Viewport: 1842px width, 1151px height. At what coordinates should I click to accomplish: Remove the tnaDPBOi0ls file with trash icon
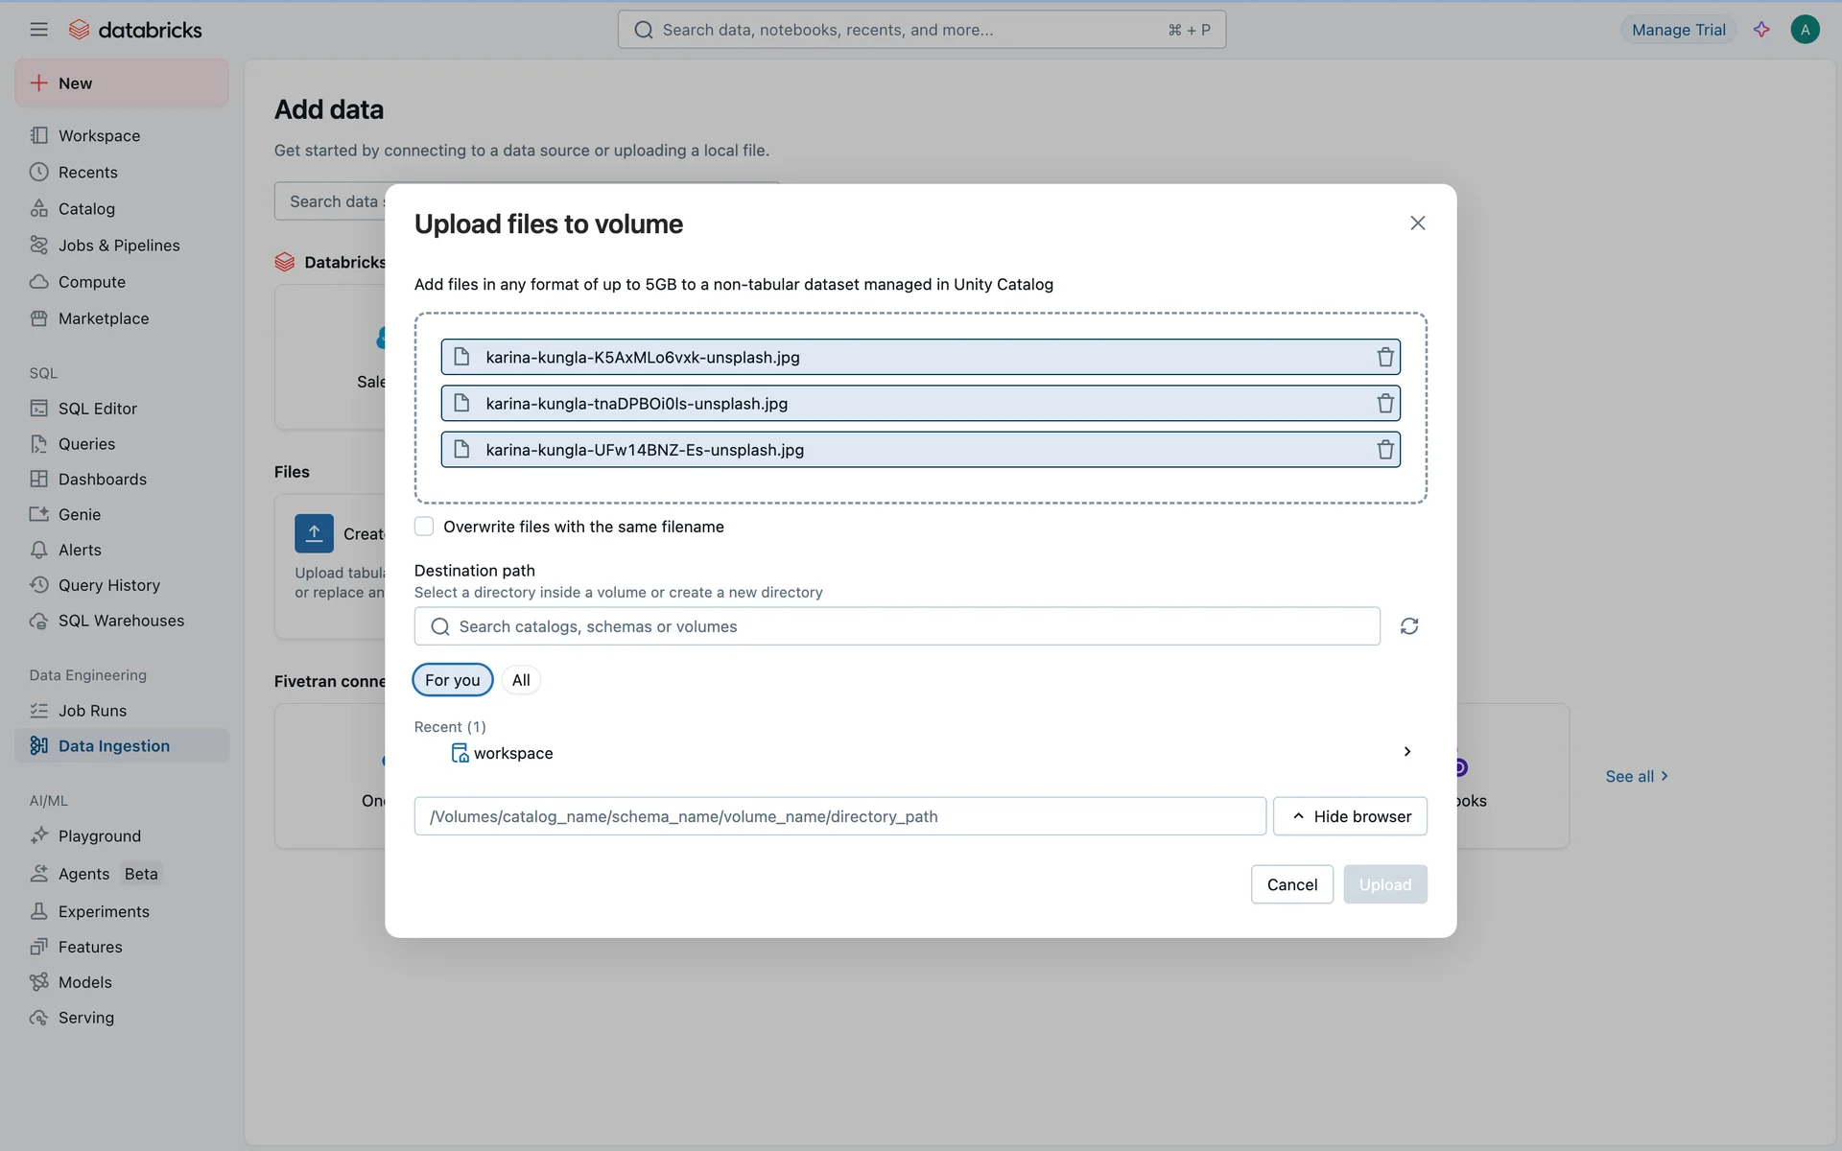[x=1384, y=404]
